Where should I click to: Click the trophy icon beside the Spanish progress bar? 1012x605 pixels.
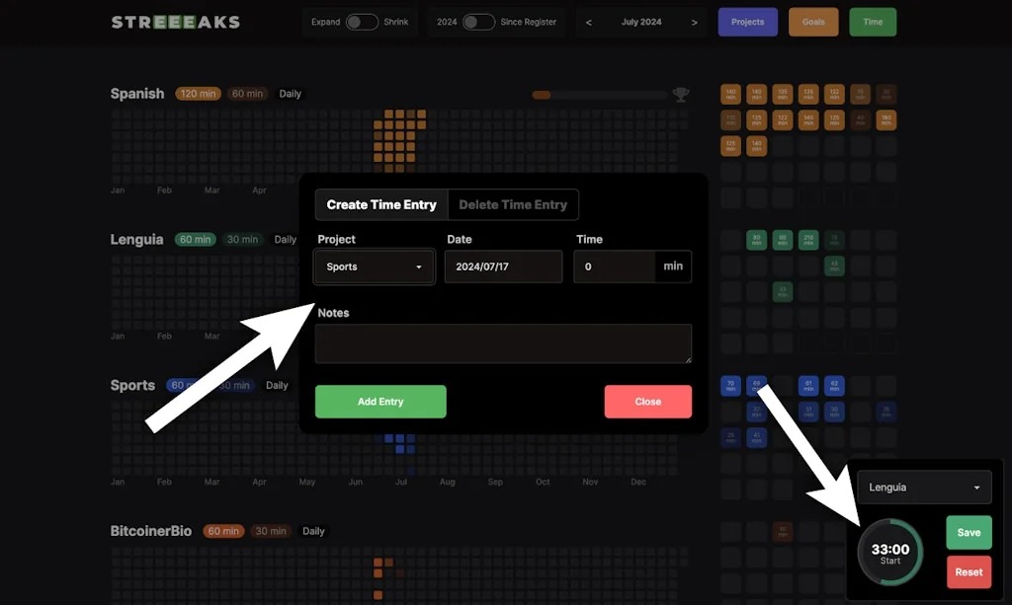680,94
